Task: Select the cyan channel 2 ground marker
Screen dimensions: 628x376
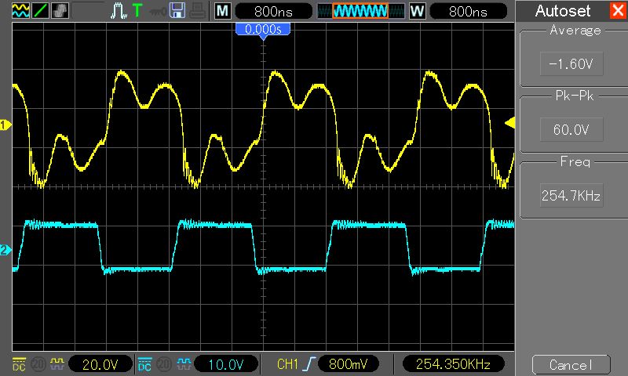Action: coord(5,251)
